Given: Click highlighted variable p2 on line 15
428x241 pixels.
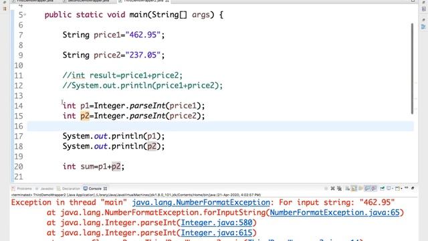Looking at the screenshot, I should point(85,116).
